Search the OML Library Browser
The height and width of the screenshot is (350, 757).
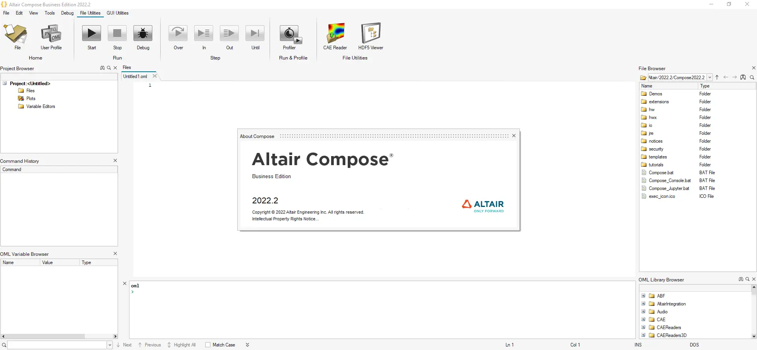pos(748,279)
